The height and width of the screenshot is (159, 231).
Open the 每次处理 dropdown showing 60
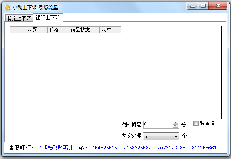[161, 136]
